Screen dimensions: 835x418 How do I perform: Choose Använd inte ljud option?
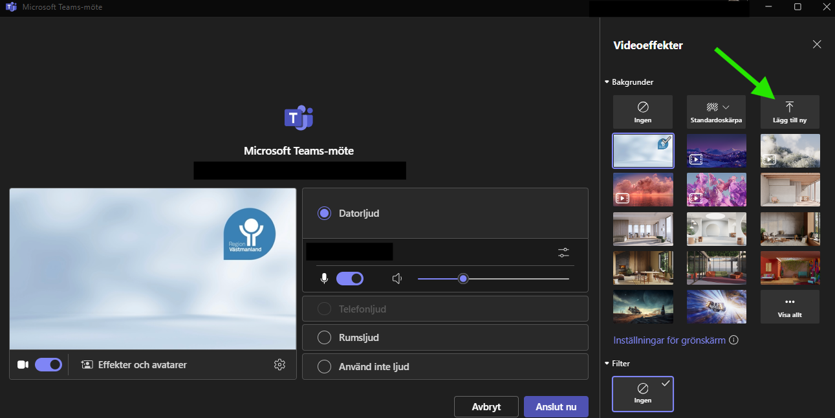coord(324,367)
